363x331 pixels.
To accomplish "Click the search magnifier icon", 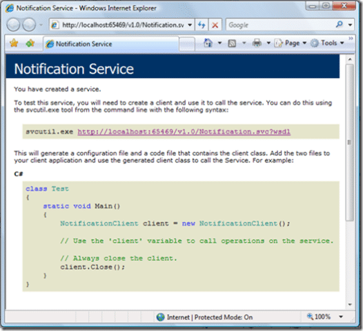I will click(339, 24).
